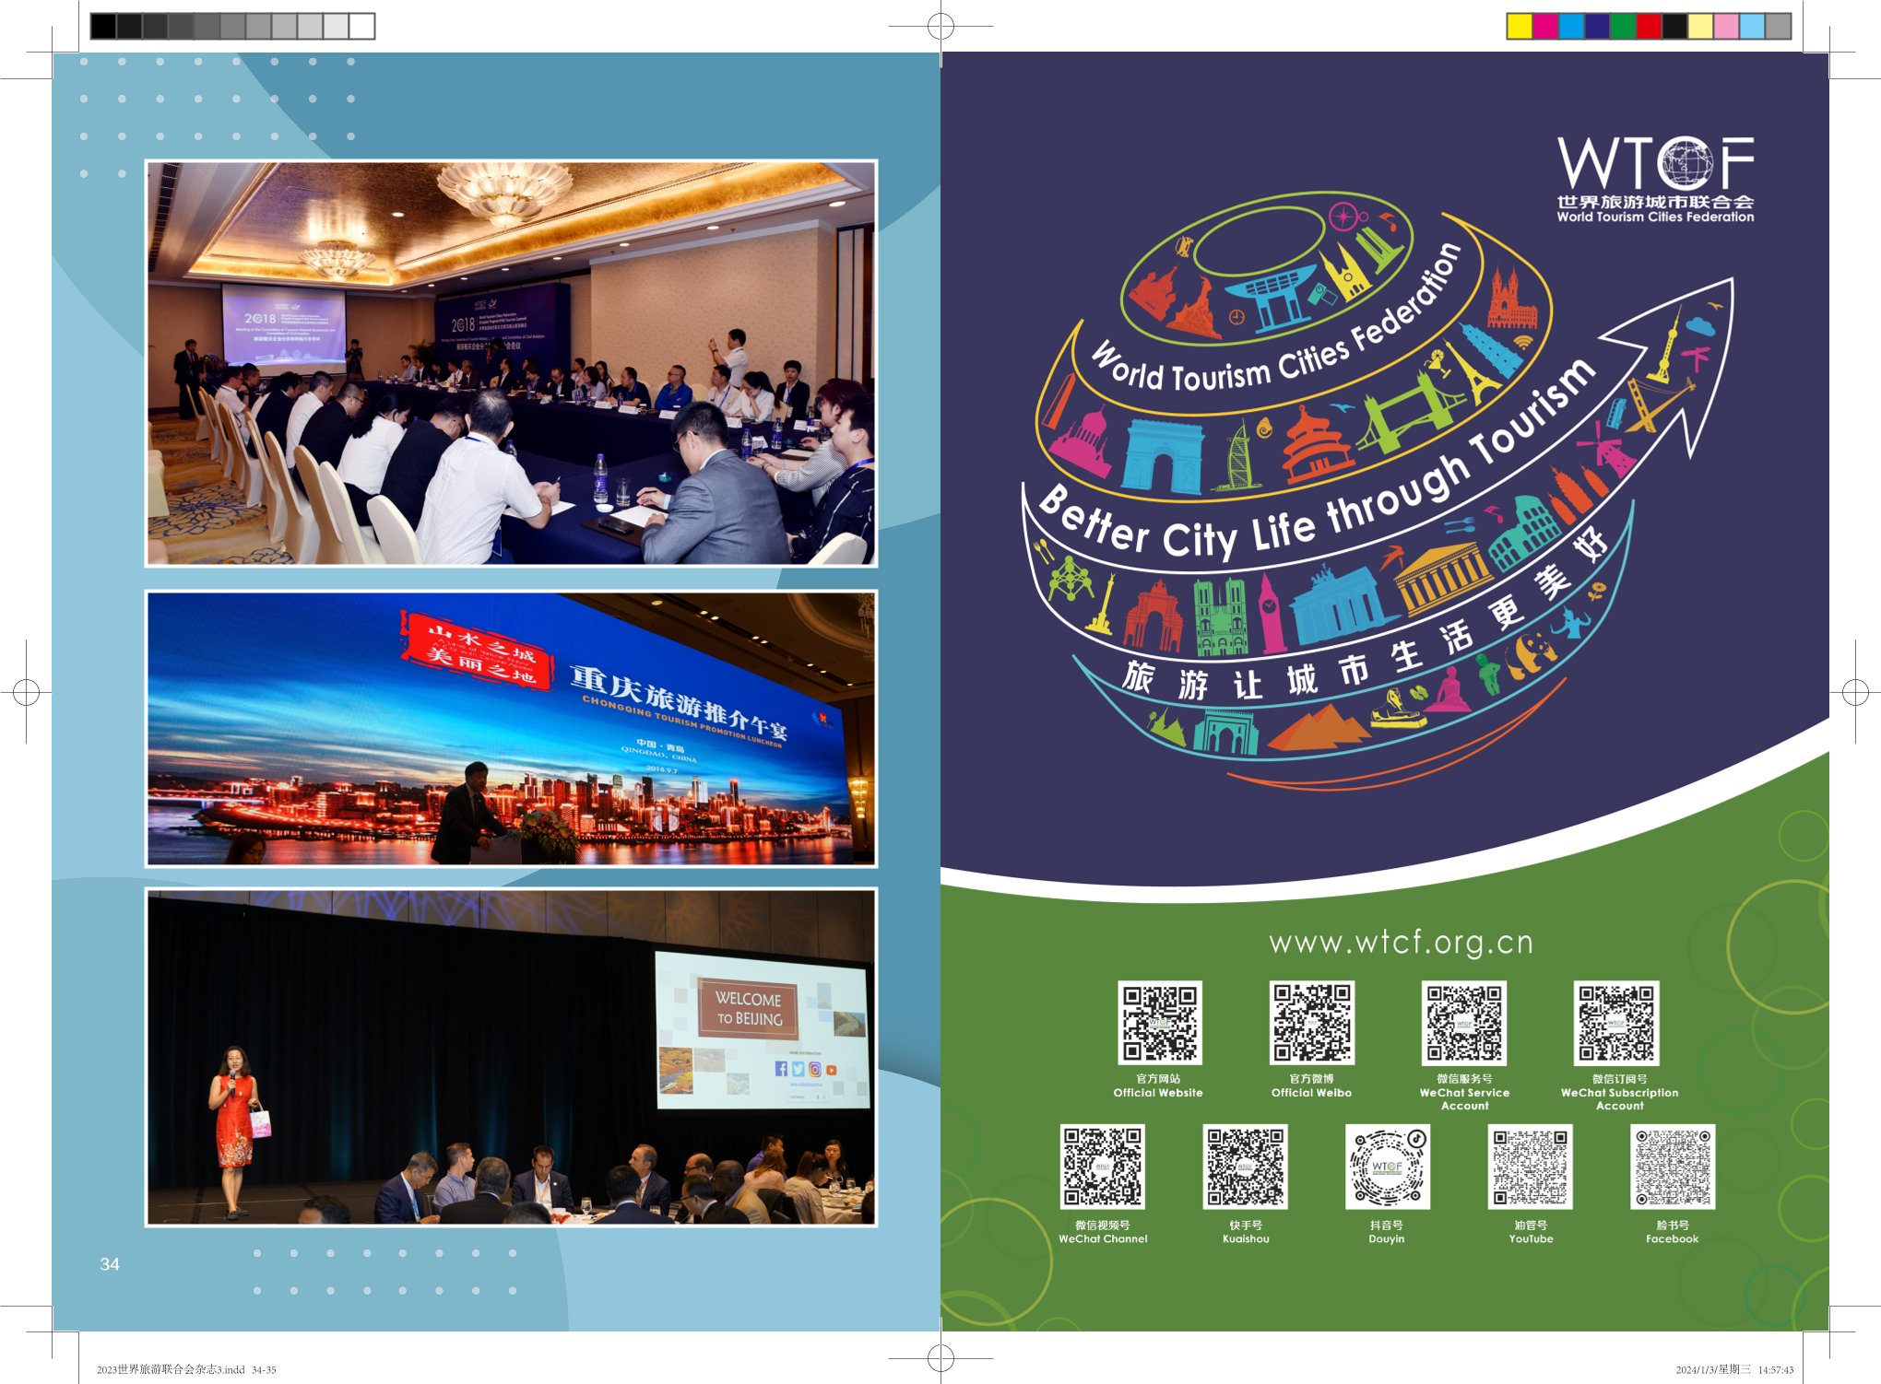Click the 'WeChat Channel' caption
The height and width of the screenshot is (1384, 1881).
click(x=1103, y=1238)
